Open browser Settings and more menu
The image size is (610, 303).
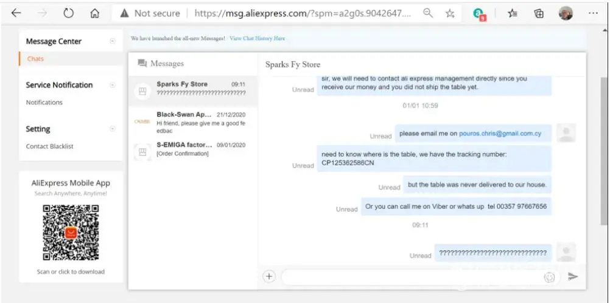click(593, 13)
